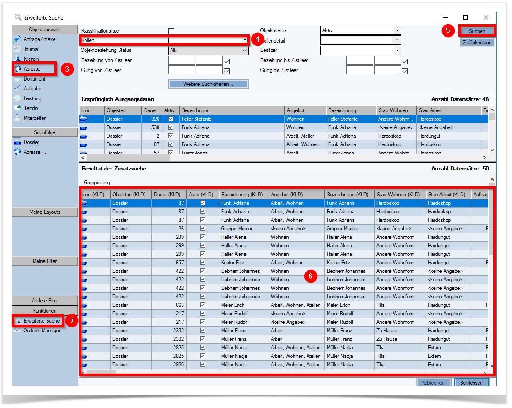Select the Mitarbeiter icon
Image resolution: width=512 pixels, height=408 pixels.
tap(17, 118)
